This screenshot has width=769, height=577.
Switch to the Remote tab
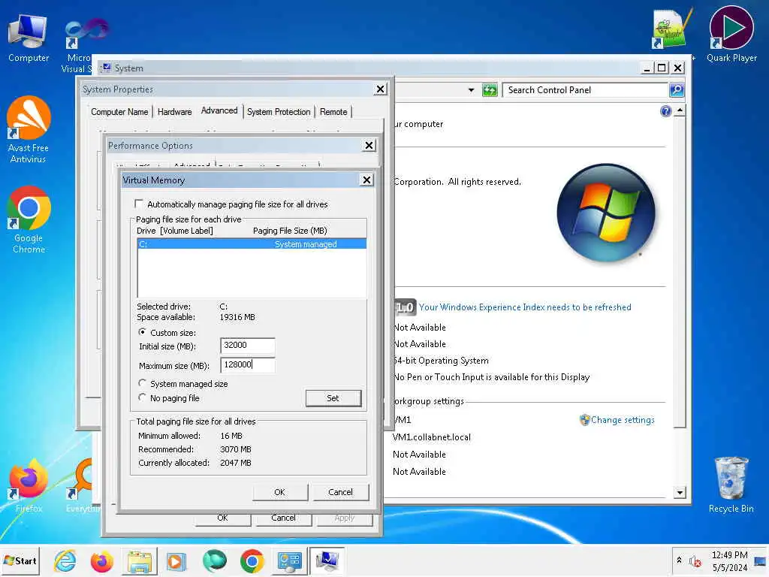[x=333, y=112]
